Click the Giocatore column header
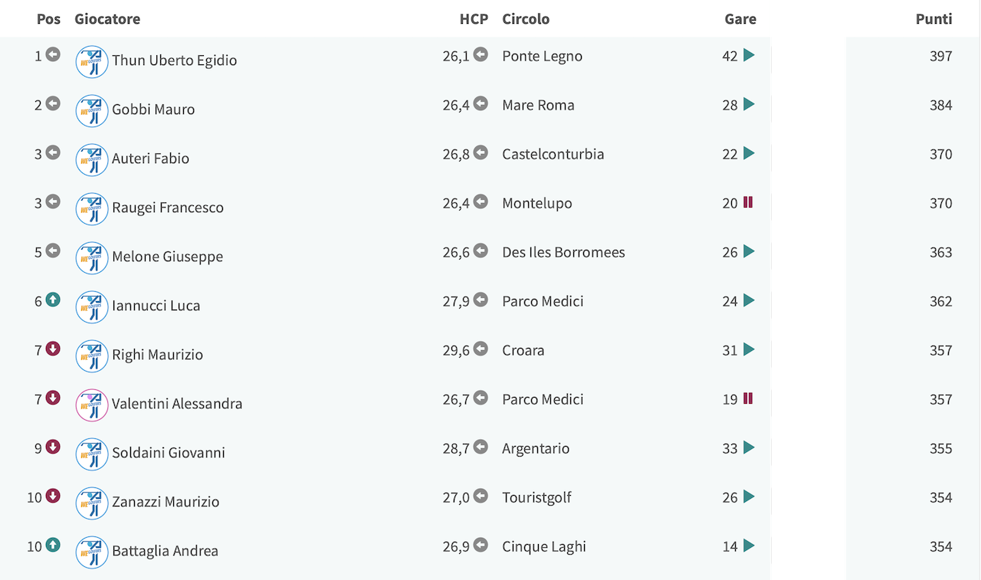 (x=107, y=19)
